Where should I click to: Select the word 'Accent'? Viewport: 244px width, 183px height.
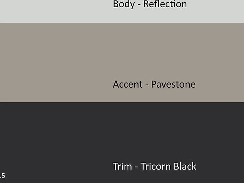pyautogui.click(x=128, y=84)
